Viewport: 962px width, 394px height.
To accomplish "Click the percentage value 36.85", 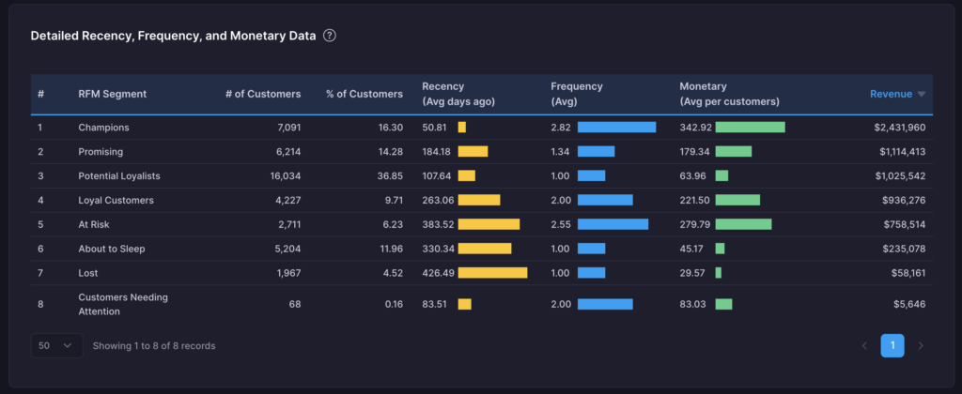I will point(390,175).
